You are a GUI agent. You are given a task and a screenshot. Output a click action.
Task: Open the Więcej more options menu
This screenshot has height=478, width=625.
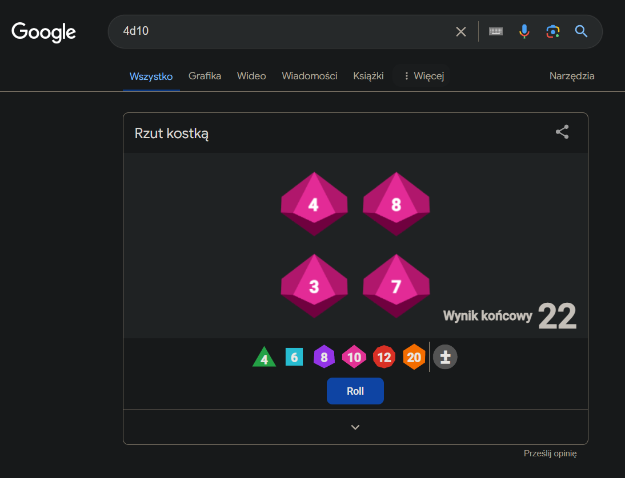pos(423,76)
